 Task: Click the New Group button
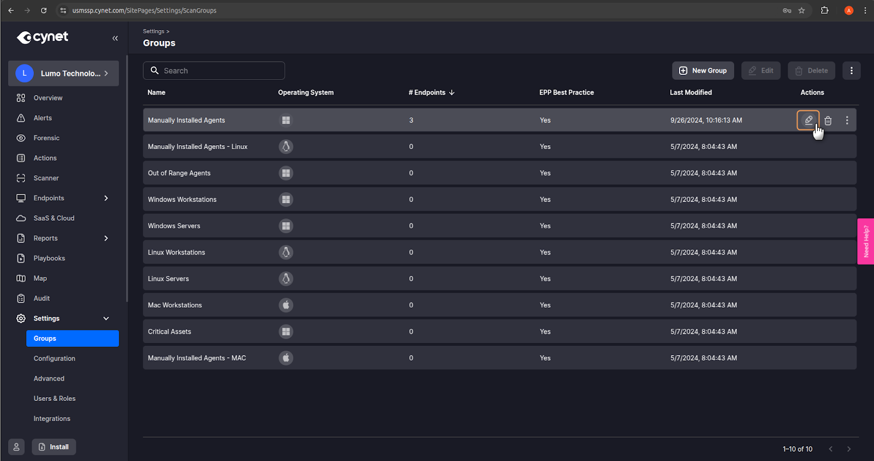coord(702,70)
